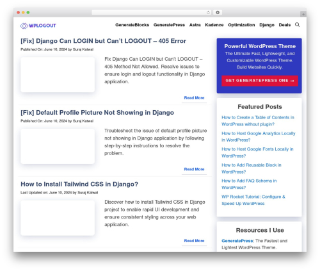
Task: Click author Suraj Katwal on Default Profile Picture post
Action: (x=83, y=121)
